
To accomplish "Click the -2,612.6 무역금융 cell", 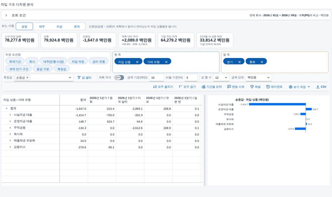I will click(130, 128).
